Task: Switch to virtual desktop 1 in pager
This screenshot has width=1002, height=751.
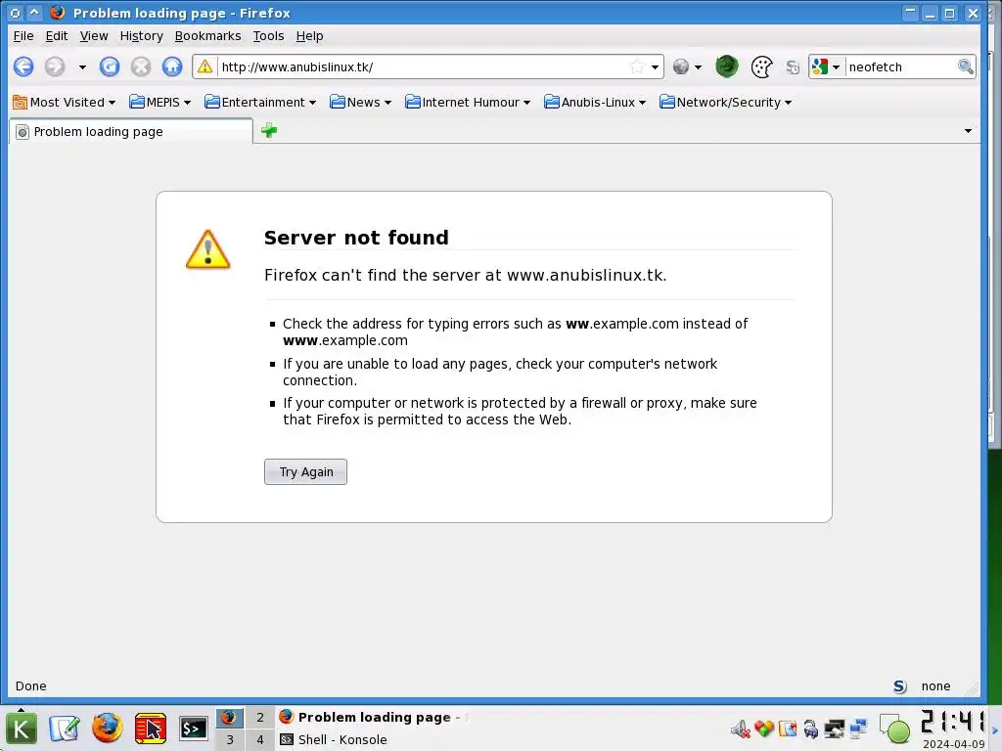Action: click(x=229, y=718)
